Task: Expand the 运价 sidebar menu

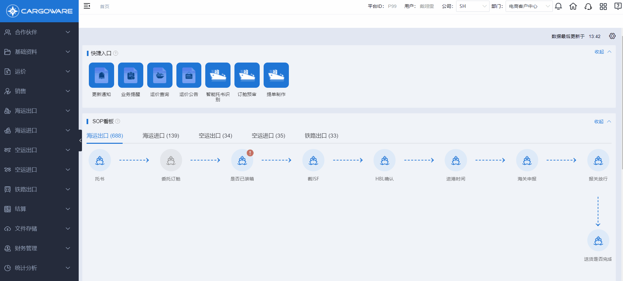Action: point(39,71)
